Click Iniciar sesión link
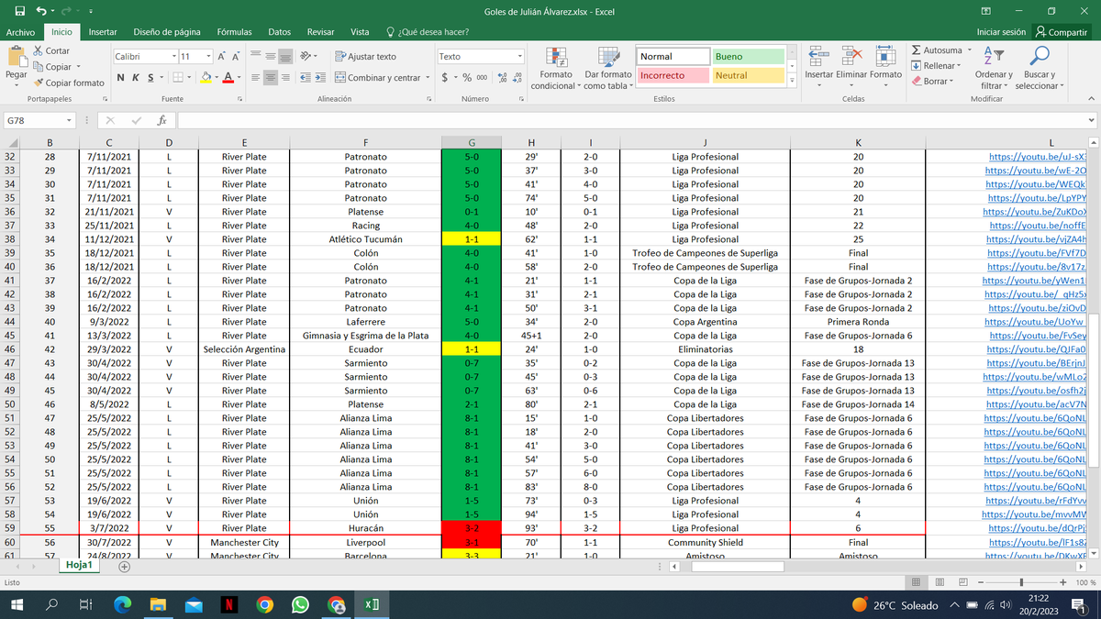 click(x=1001, y=32)
